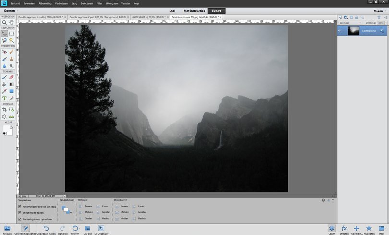Select the Move (Verplaatsen) tool
This screenshot has width=389, height=235.
(4, 33)
